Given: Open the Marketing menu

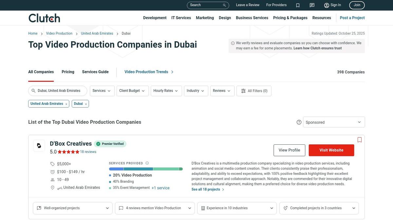Looking at the screenshot, I should (x=205, y=18).
